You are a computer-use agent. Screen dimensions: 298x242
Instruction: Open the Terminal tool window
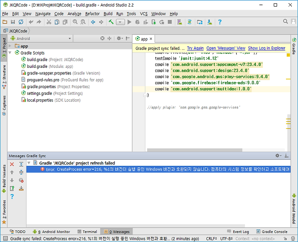click(87, 232)
